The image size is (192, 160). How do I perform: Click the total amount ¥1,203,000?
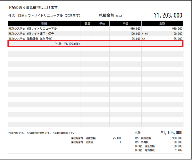pos(168,15)
